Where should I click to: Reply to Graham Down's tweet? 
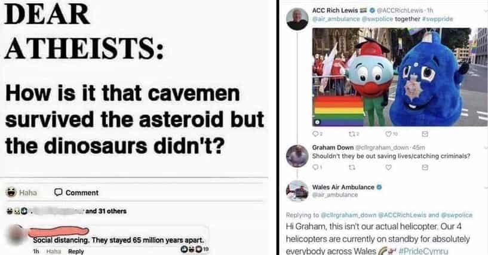tap(315, 167)
